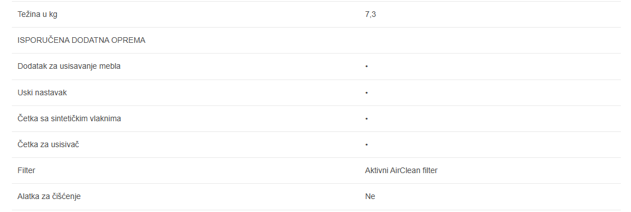Image resolution: width=631 pixels, height=212 pixels.
Task: Click the bullet for Četka za usisivač
Action: tap(367, 144)
